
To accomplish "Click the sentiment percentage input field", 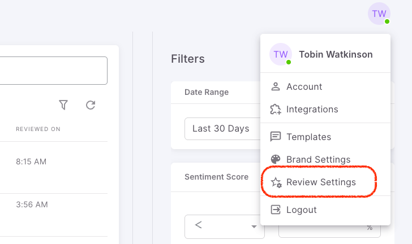I will 329,232.
